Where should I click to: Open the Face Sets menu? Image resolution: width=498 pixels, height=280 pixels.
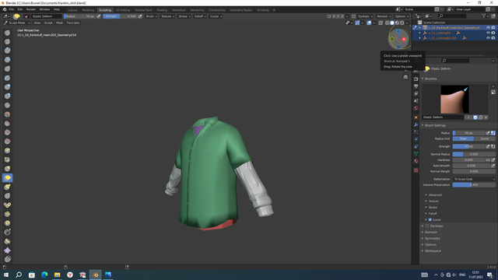pyautogui.click(x=73, y=23)
